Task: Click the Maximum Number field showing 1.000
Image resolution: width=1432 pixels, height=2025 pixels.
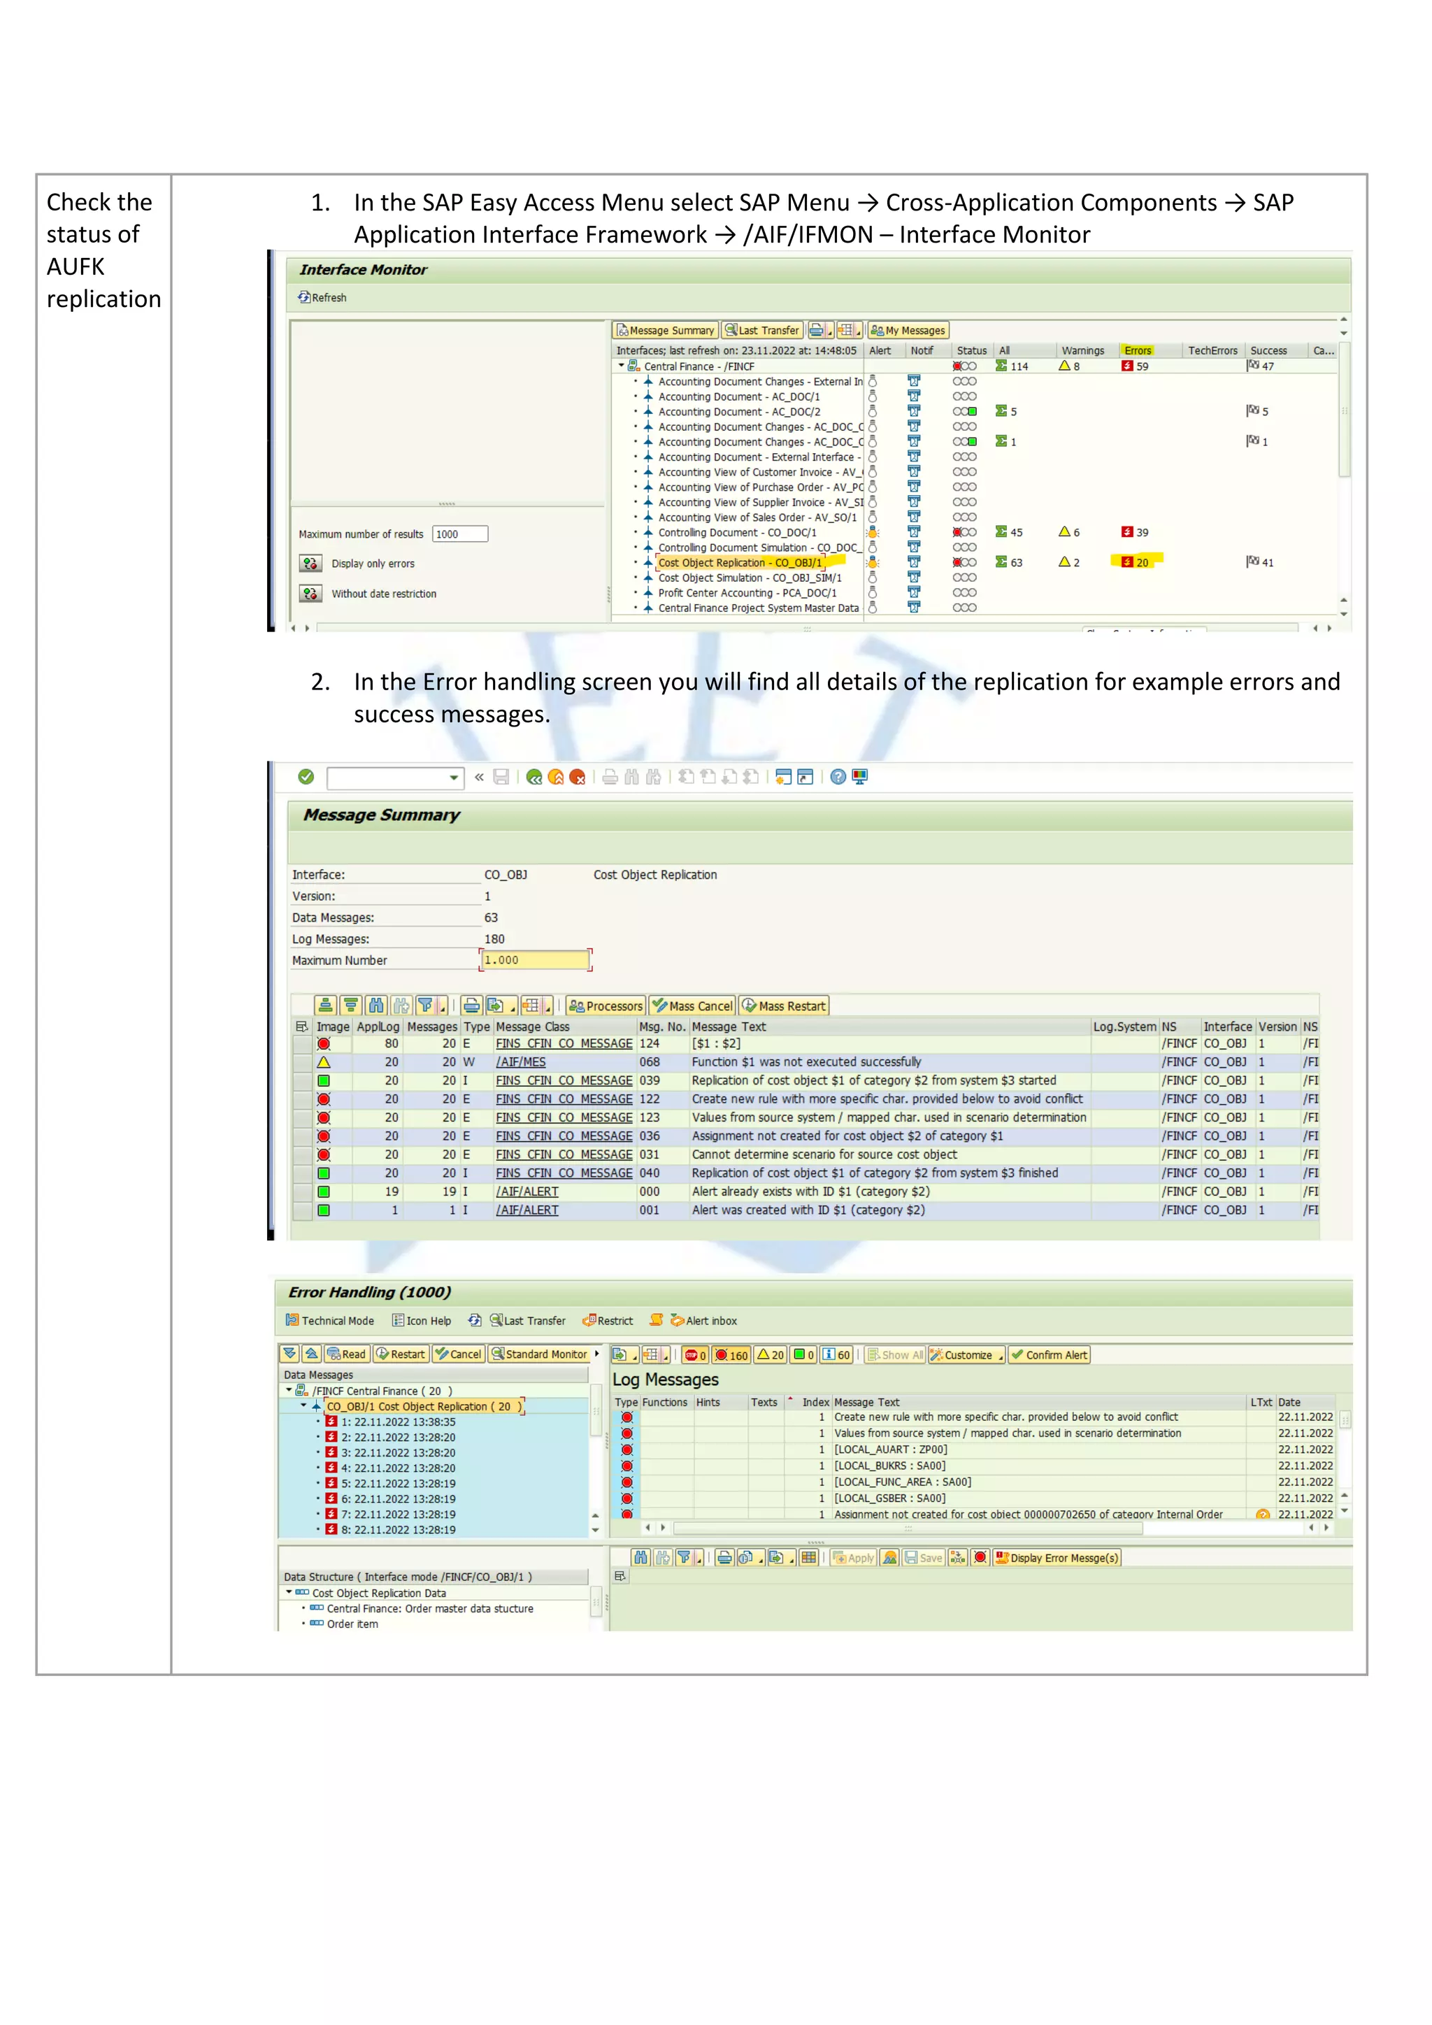Action: (535, 961)
